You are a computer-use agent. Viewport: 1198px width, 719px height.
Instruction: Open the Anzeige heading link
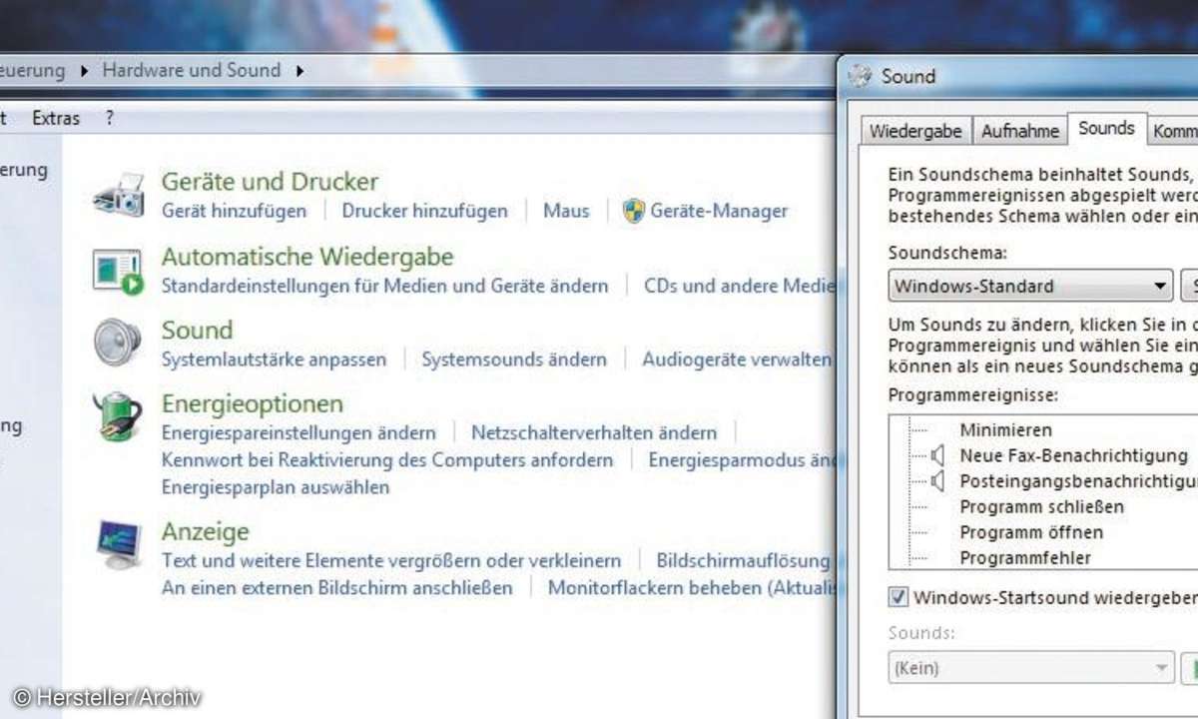pyautogui.click(x=205, y=531)
